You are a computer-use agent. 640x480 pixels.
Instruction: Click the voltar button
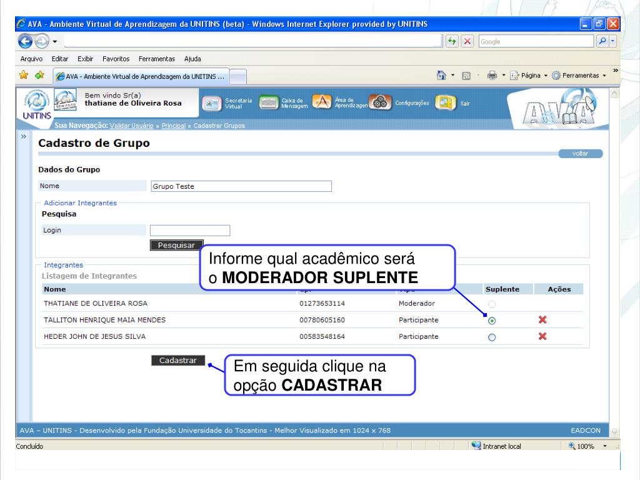(580, 154)
